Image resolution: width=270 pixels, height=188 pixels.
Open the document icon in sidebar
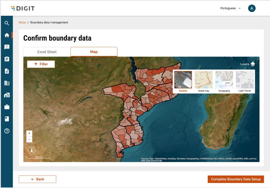[7, 71]
